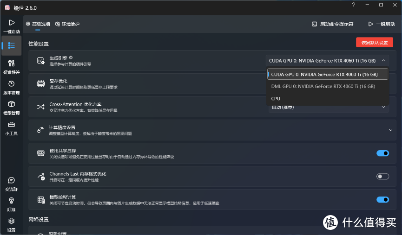The width and height of the screenshot is (402, 235).
Task: Open 启动命令提示符 command prompt
Action: click(333, 24)
